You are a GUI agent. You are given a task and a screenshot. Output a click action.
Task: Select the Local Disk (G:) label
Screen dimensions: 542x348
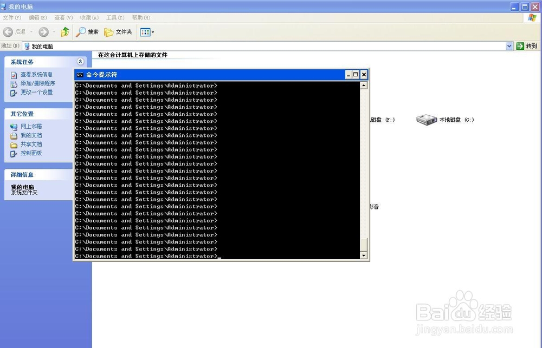click(x=456, y=120)
